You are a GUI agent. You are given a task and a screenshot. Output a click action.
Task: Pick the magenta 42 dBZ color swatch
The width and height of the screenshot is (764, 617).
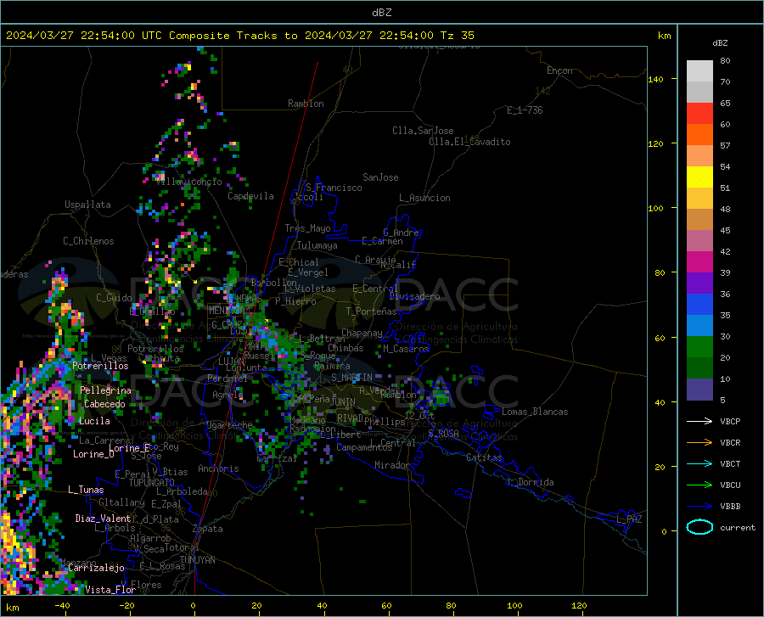[x=699, y=262]
